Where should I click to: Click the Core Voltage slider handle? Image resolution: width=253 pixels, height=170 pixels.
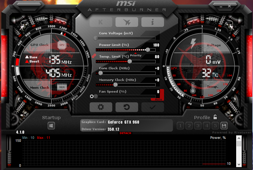point(96,38)
